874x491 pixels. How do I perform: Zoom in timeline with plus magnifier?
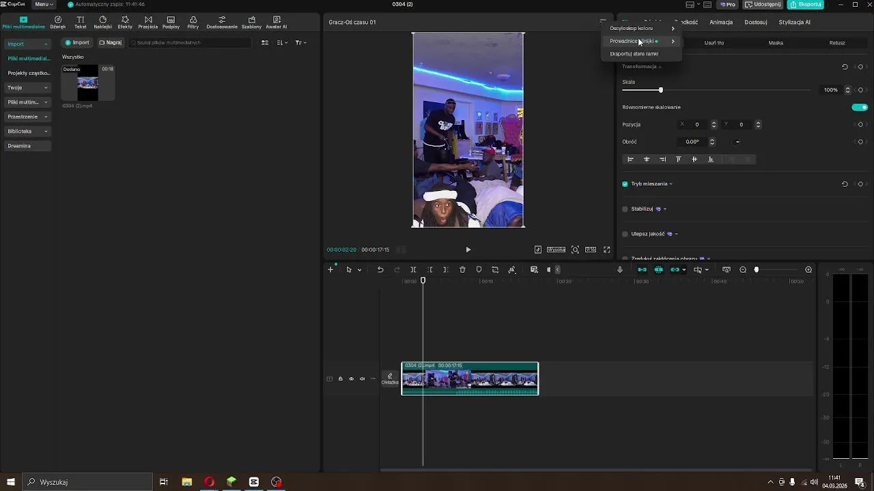[808, 269]
